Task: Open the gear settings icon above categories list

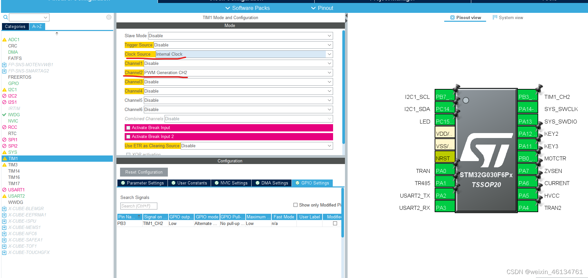Action: coord(109,17)
